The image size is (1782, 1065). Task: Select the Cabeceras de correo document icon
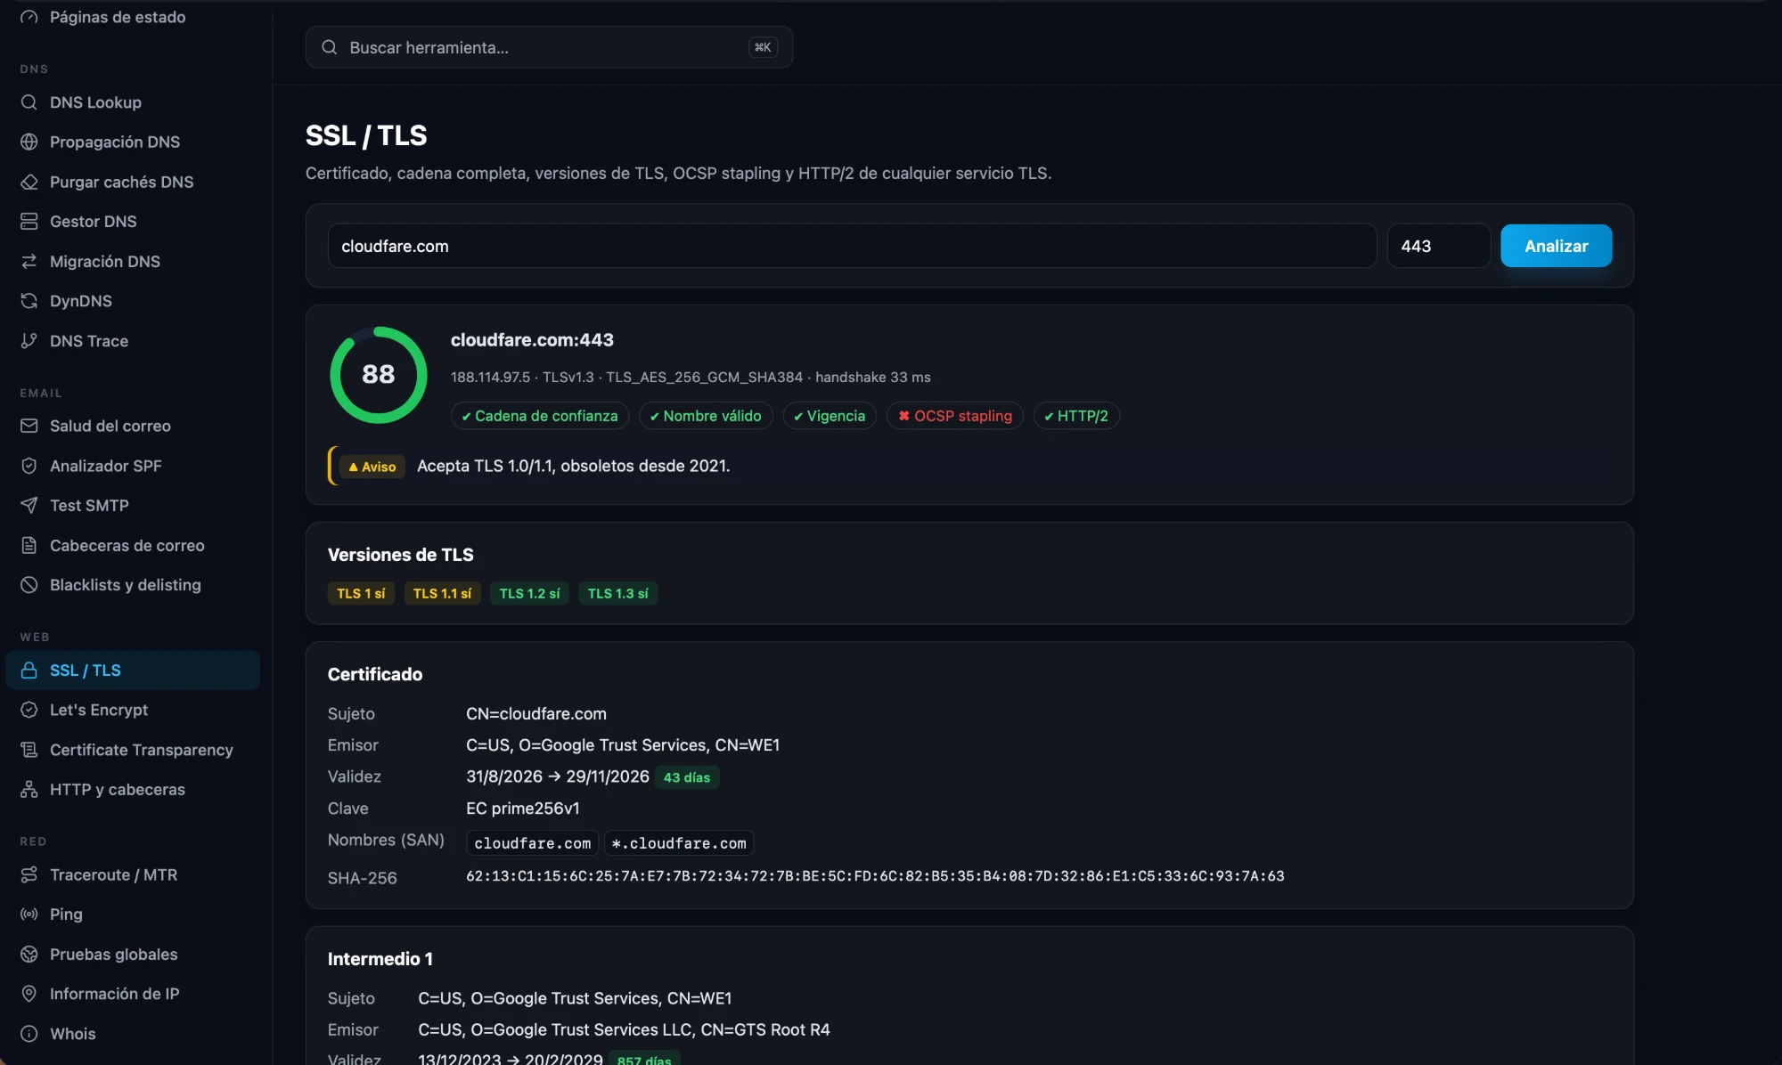[29, 545]
